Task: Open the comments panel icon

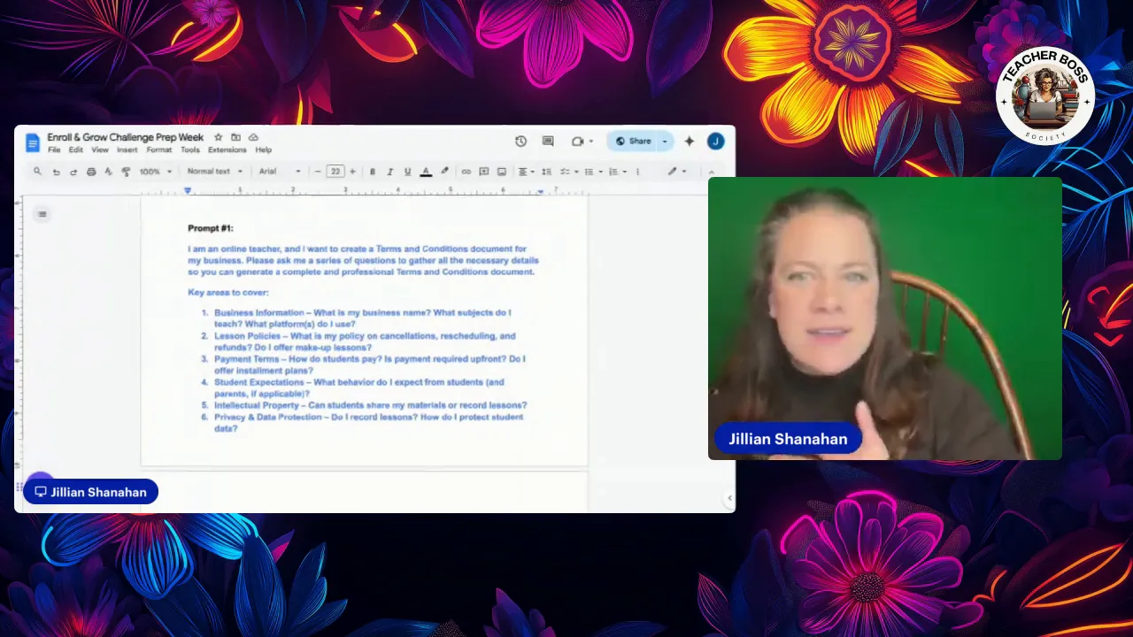Action: [x=548, y=141]
